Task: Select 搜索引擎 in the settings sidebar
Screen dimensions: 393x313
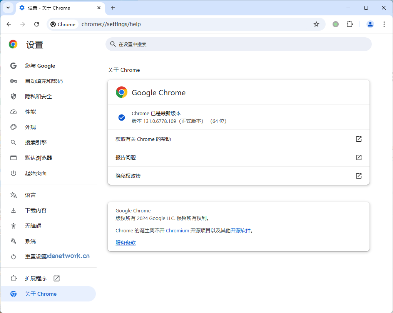Action: (x=37, y=142)
